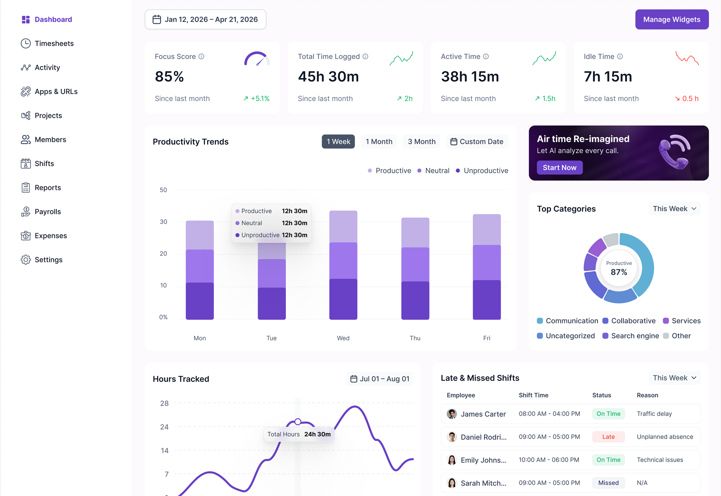Toggle Services category in donut legend

pyautogui.click(x=682, y=321)
